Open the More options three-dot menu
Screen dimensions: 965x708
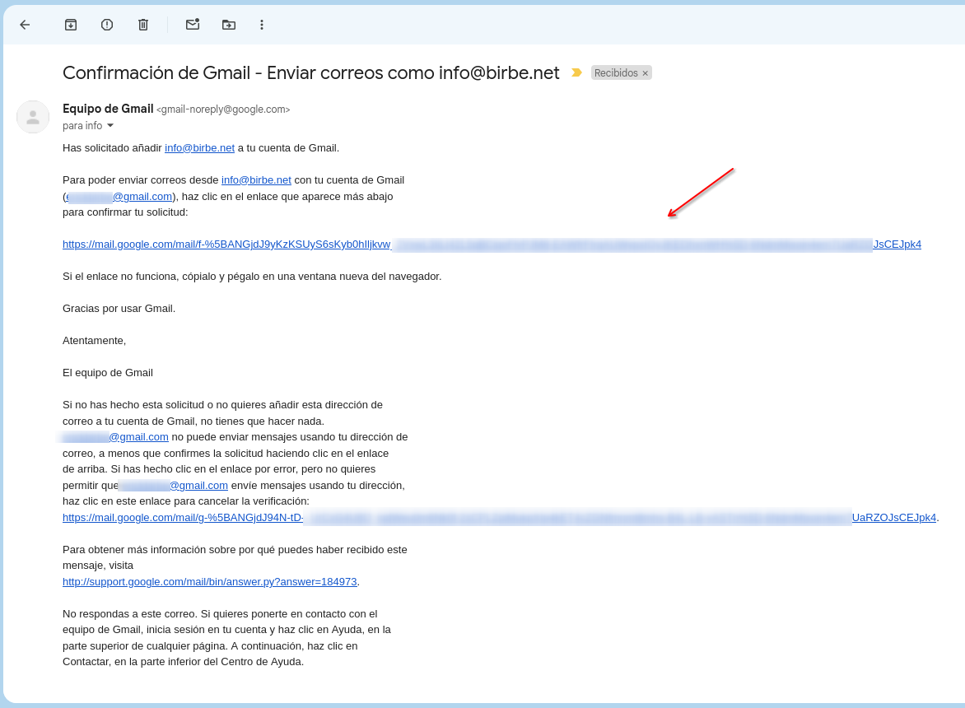[x=262, y=25]
